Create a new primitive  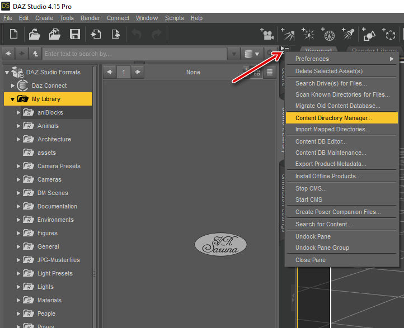pyautogui.click(x=368, y=34)
